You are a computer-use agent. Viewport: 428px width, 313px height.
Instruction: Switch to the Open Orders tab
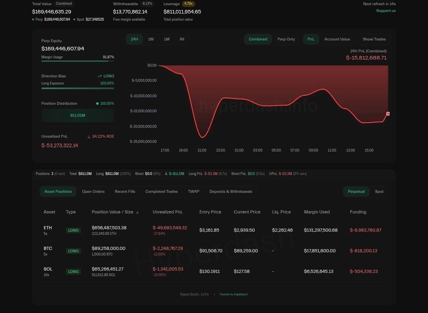pos(93,191)
